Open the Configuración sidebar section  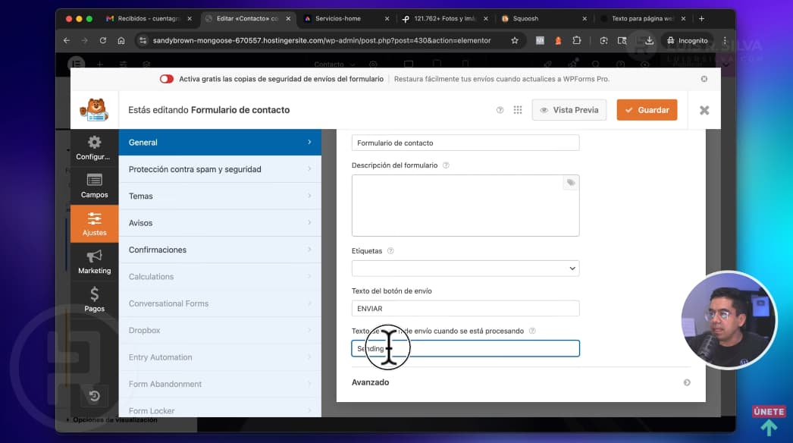tap(94, 148)
